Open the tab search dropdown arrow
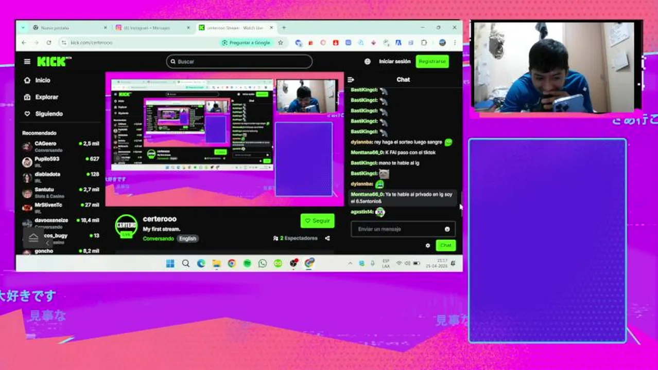This screenshot has height=370, width=658. (x=23, y=28)
